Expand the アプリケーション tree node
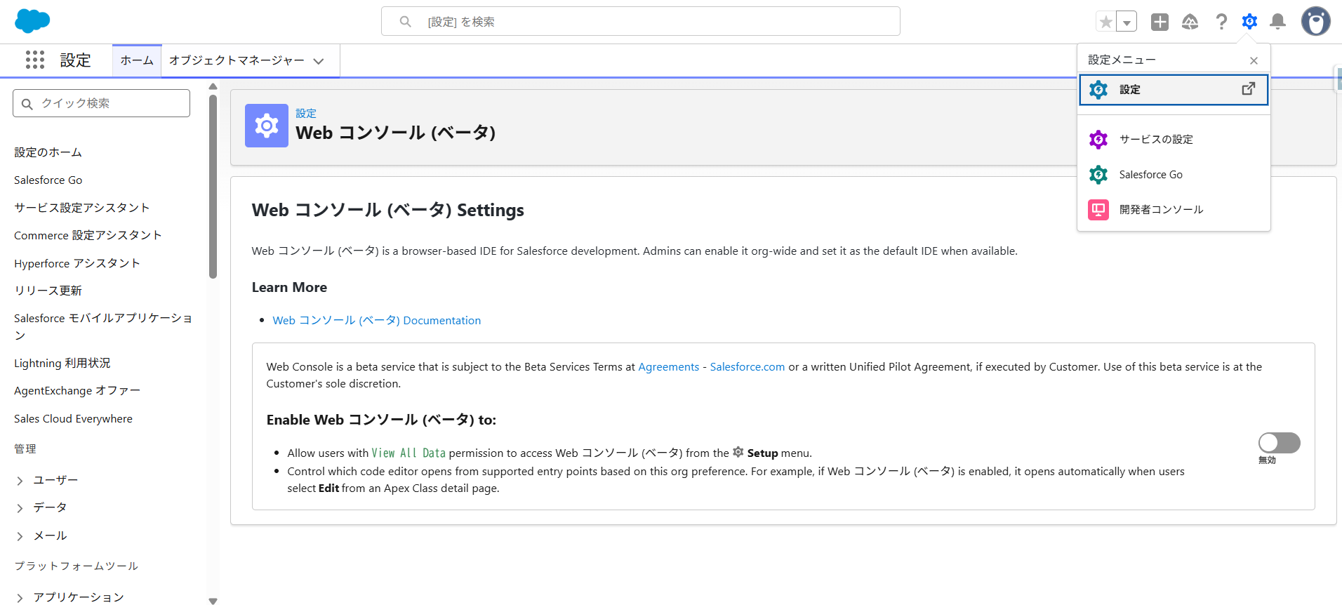The image size is (1342, 605). [20, 598]
